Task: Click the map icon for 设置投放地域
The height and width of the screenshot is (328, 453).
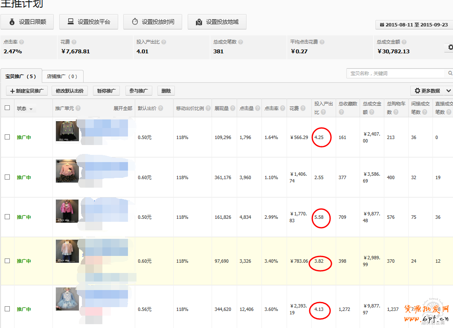Action: [199, 22]
